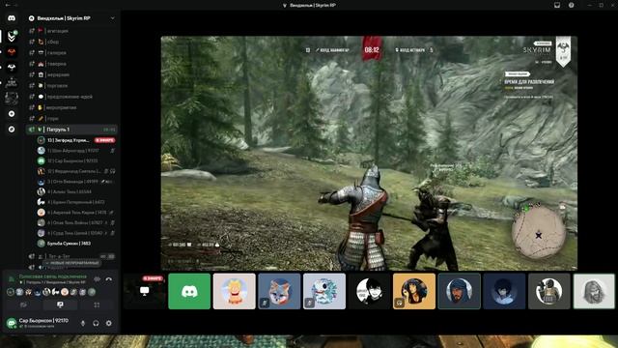Click the Add a Server plus icon
618x348 pixels.
[x=12, y=114]
